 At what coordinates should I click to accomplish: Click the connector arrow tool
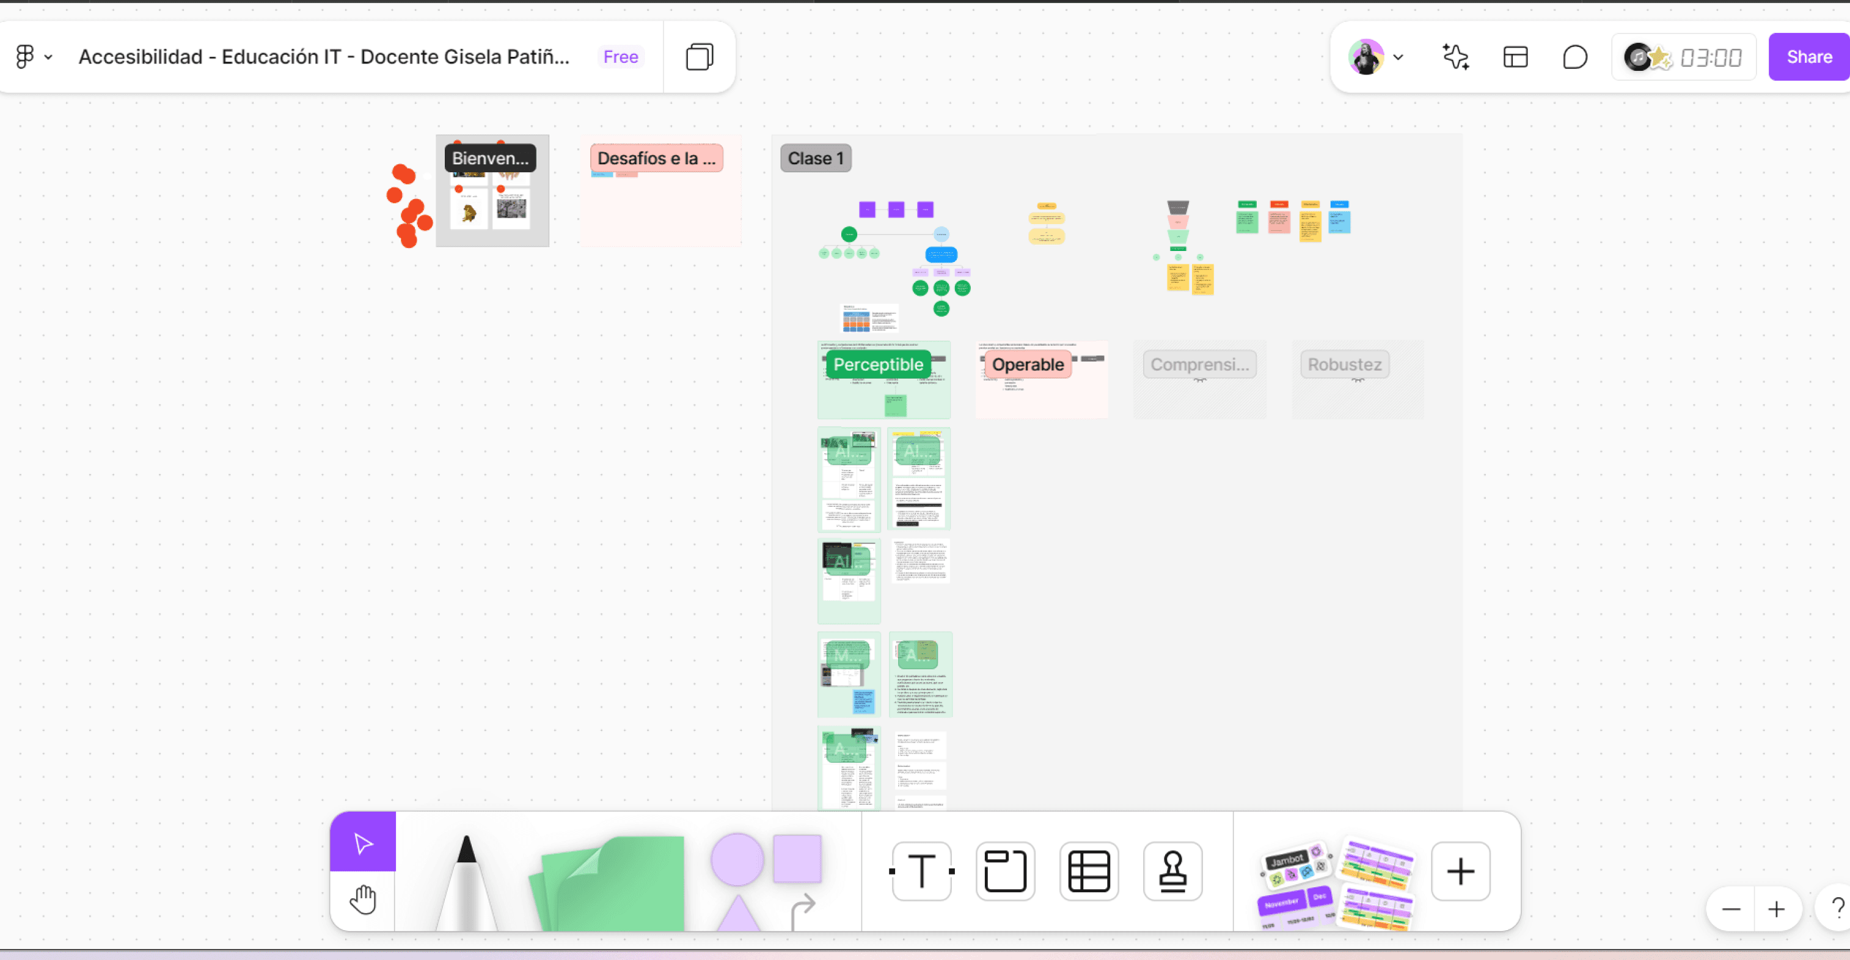pos(802,910)
